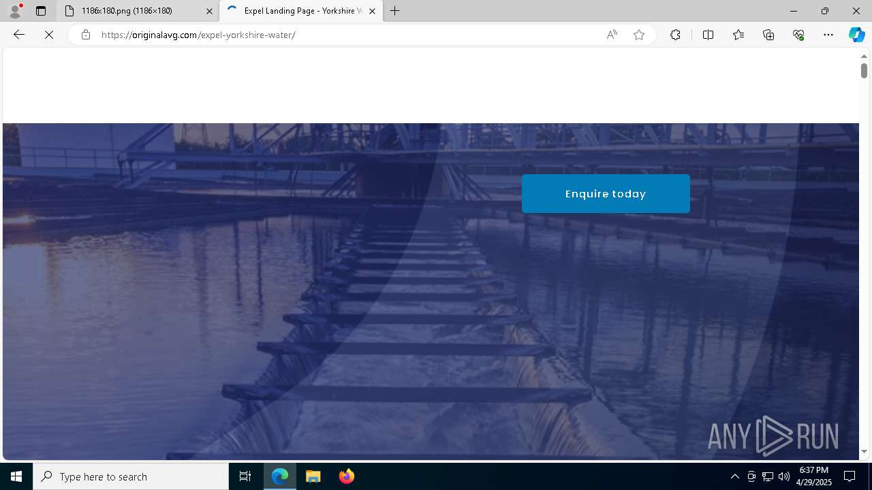Open the browser profile icon
The image size is (872, 490).
(15, 11)
